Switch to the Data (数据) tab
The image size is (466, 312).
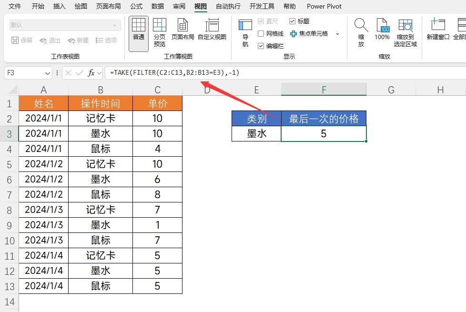click(x=158, y=6)
